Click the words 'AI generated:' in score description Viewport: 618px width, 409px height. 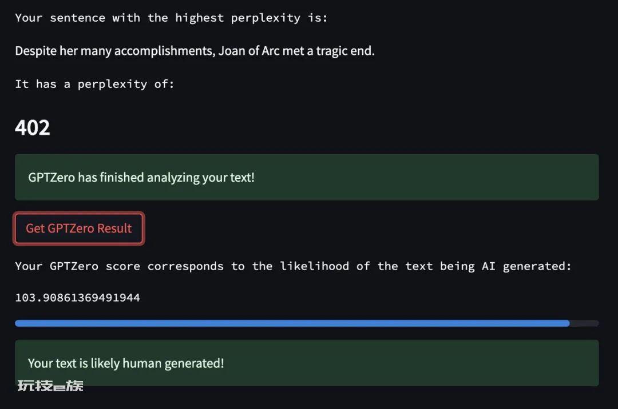point(526,266)
